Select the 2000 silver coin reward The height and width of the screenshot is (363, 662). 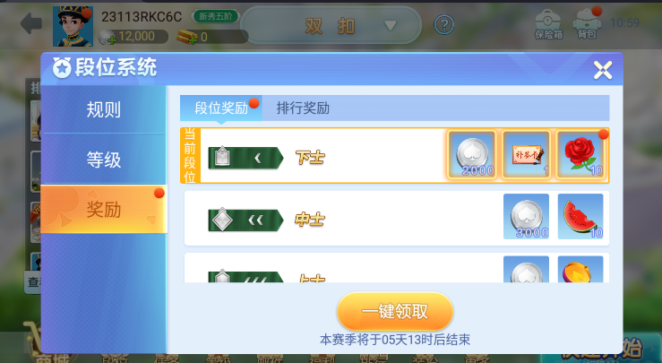pos(472,155)
